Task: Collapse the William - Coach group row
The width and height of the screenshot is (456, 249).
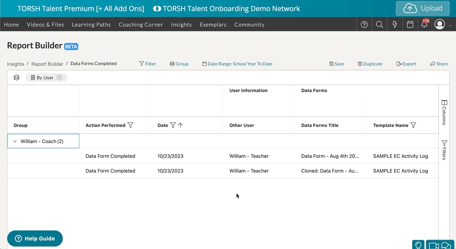Action: [x=15, y=141]
